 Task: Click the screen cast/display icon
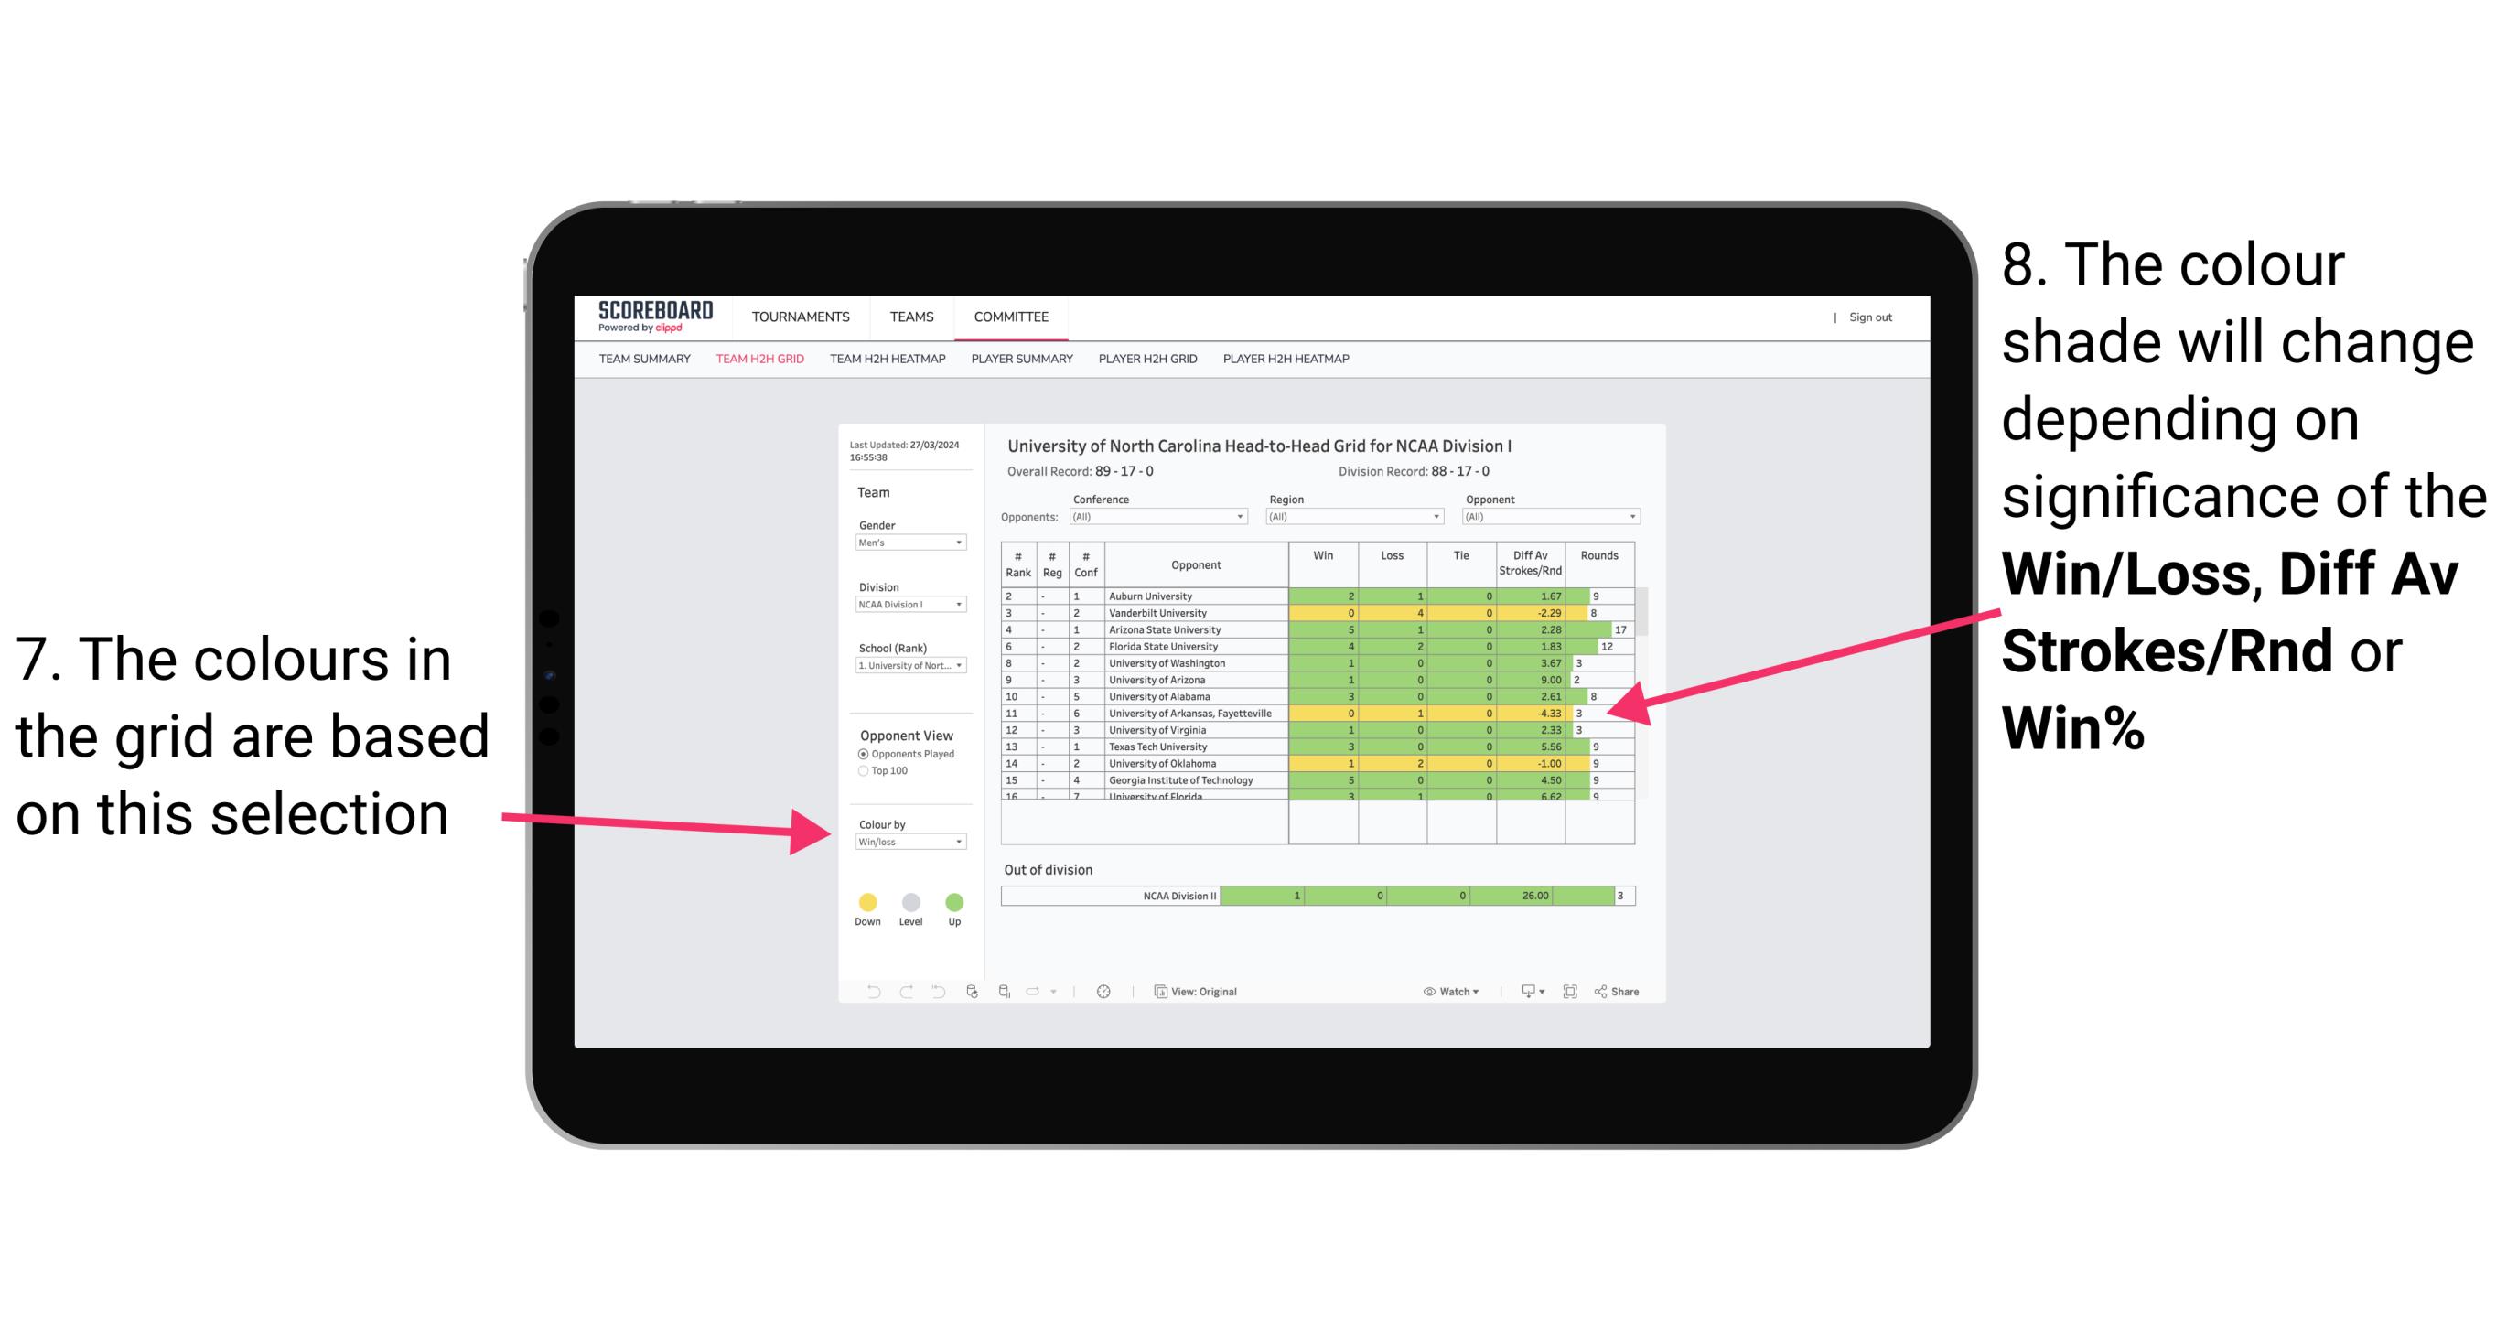pos(1523,991)
